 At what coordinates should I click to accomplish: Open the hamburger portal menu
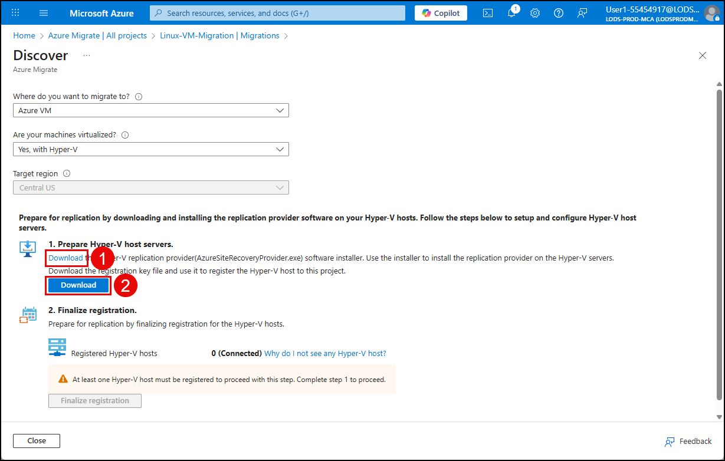(x=44, y=13)
